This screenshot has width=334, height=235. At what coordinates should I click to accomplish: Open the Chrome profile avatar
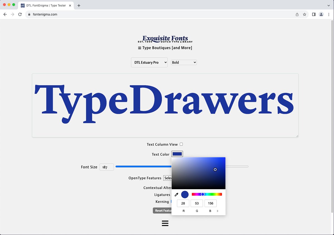321,14
